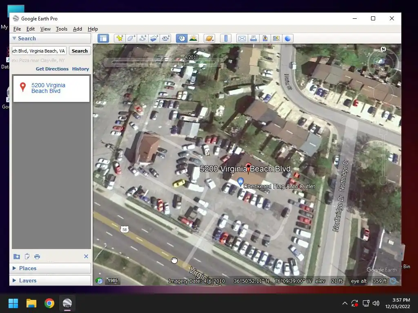Open the Edit menu
The height and width of the screenshot is (313, 418).
pos(30,29)
